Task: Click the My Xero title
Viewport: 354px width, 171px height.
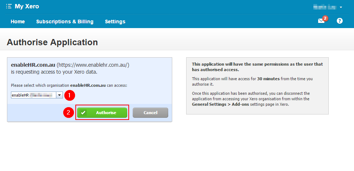Action: [27, 6]
